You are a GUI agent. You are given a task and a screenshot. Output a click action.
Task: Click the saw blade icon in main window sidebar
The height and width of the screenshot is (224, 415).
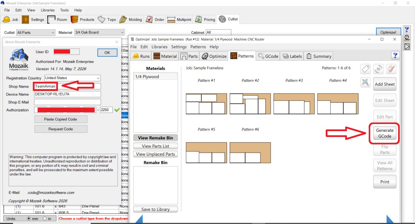pos(407,38)
